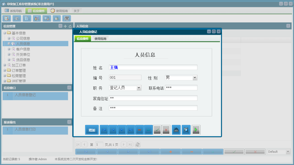
Task: Open the Default theme dropdown
Action: (x=288, y=152)
